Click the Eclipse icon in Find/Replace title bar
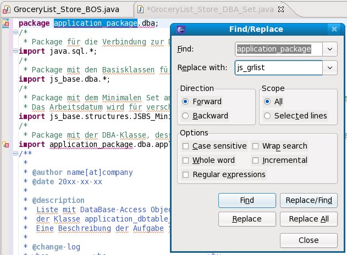 181,29
